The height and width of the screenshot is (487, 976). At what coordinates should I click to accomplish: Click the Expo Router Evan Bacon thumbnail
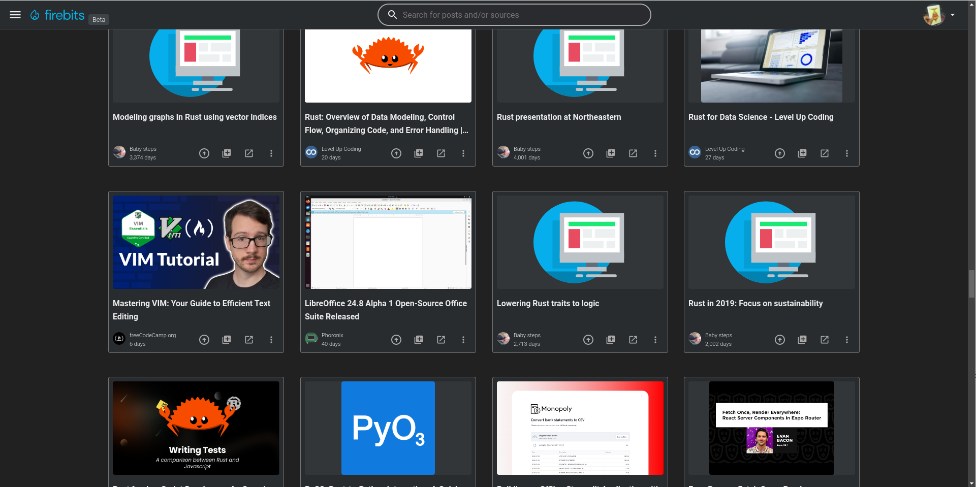point(772,428)
